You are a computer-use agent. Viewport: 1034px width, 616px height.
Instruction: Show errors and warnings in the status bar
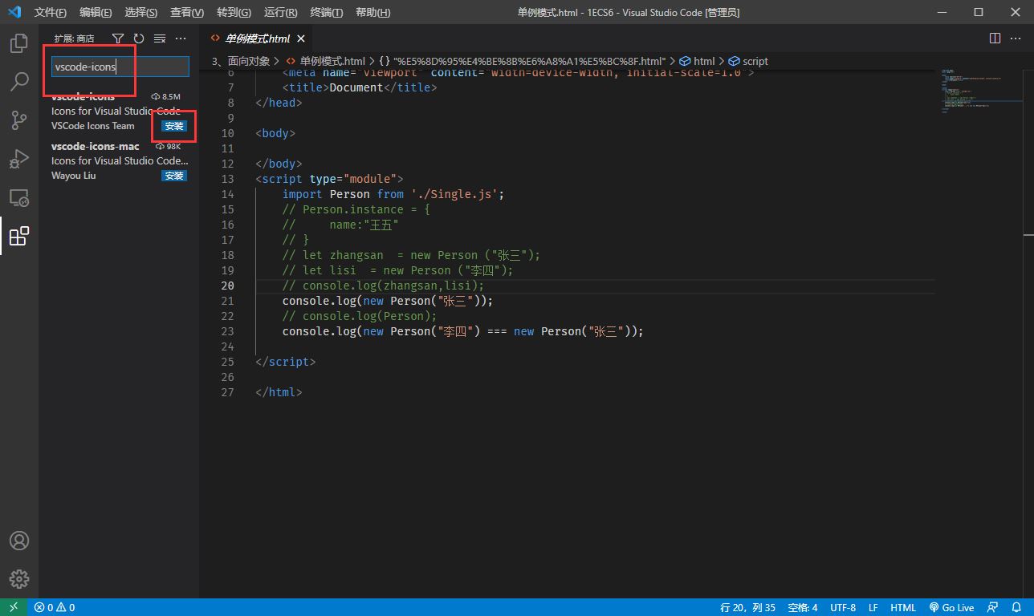[55, 607]
